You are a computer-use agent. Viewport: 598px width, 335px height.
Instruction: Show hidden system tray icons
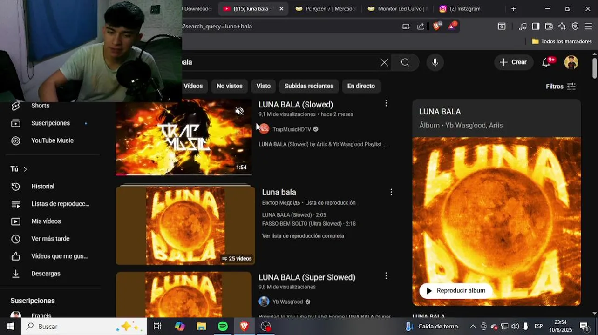(473, 327)
